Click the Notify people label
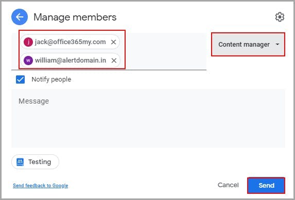Viewport: 295px width, 200px height. [51, 79]
